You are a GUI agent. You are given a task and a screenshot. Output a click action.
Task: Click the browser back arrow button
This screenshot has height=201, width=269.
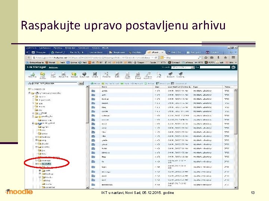point(29,58)
